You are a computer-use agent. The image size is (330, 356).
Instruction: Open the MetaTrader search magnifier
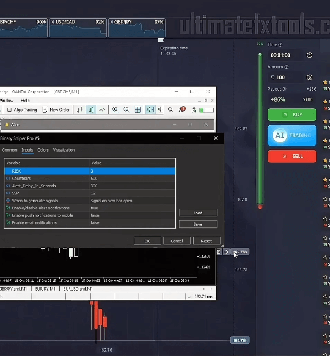click(x=170, y=110)
